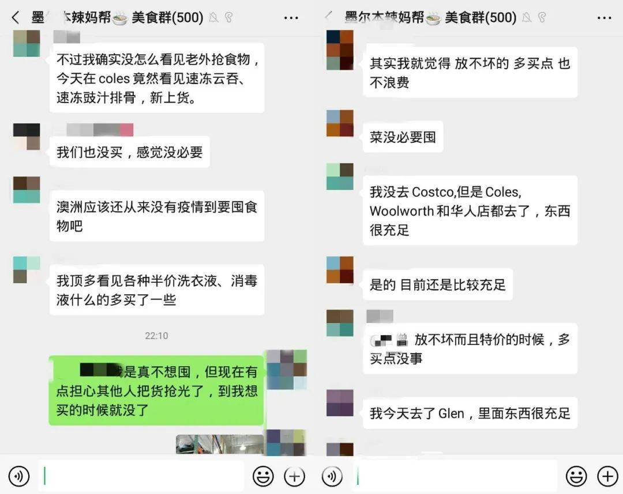This screenshot has width=623, height=494.
Task: Tap the '我们也没买，感觉没必要' message bubble
Action: pyautogui.click(x=130, y=152)
